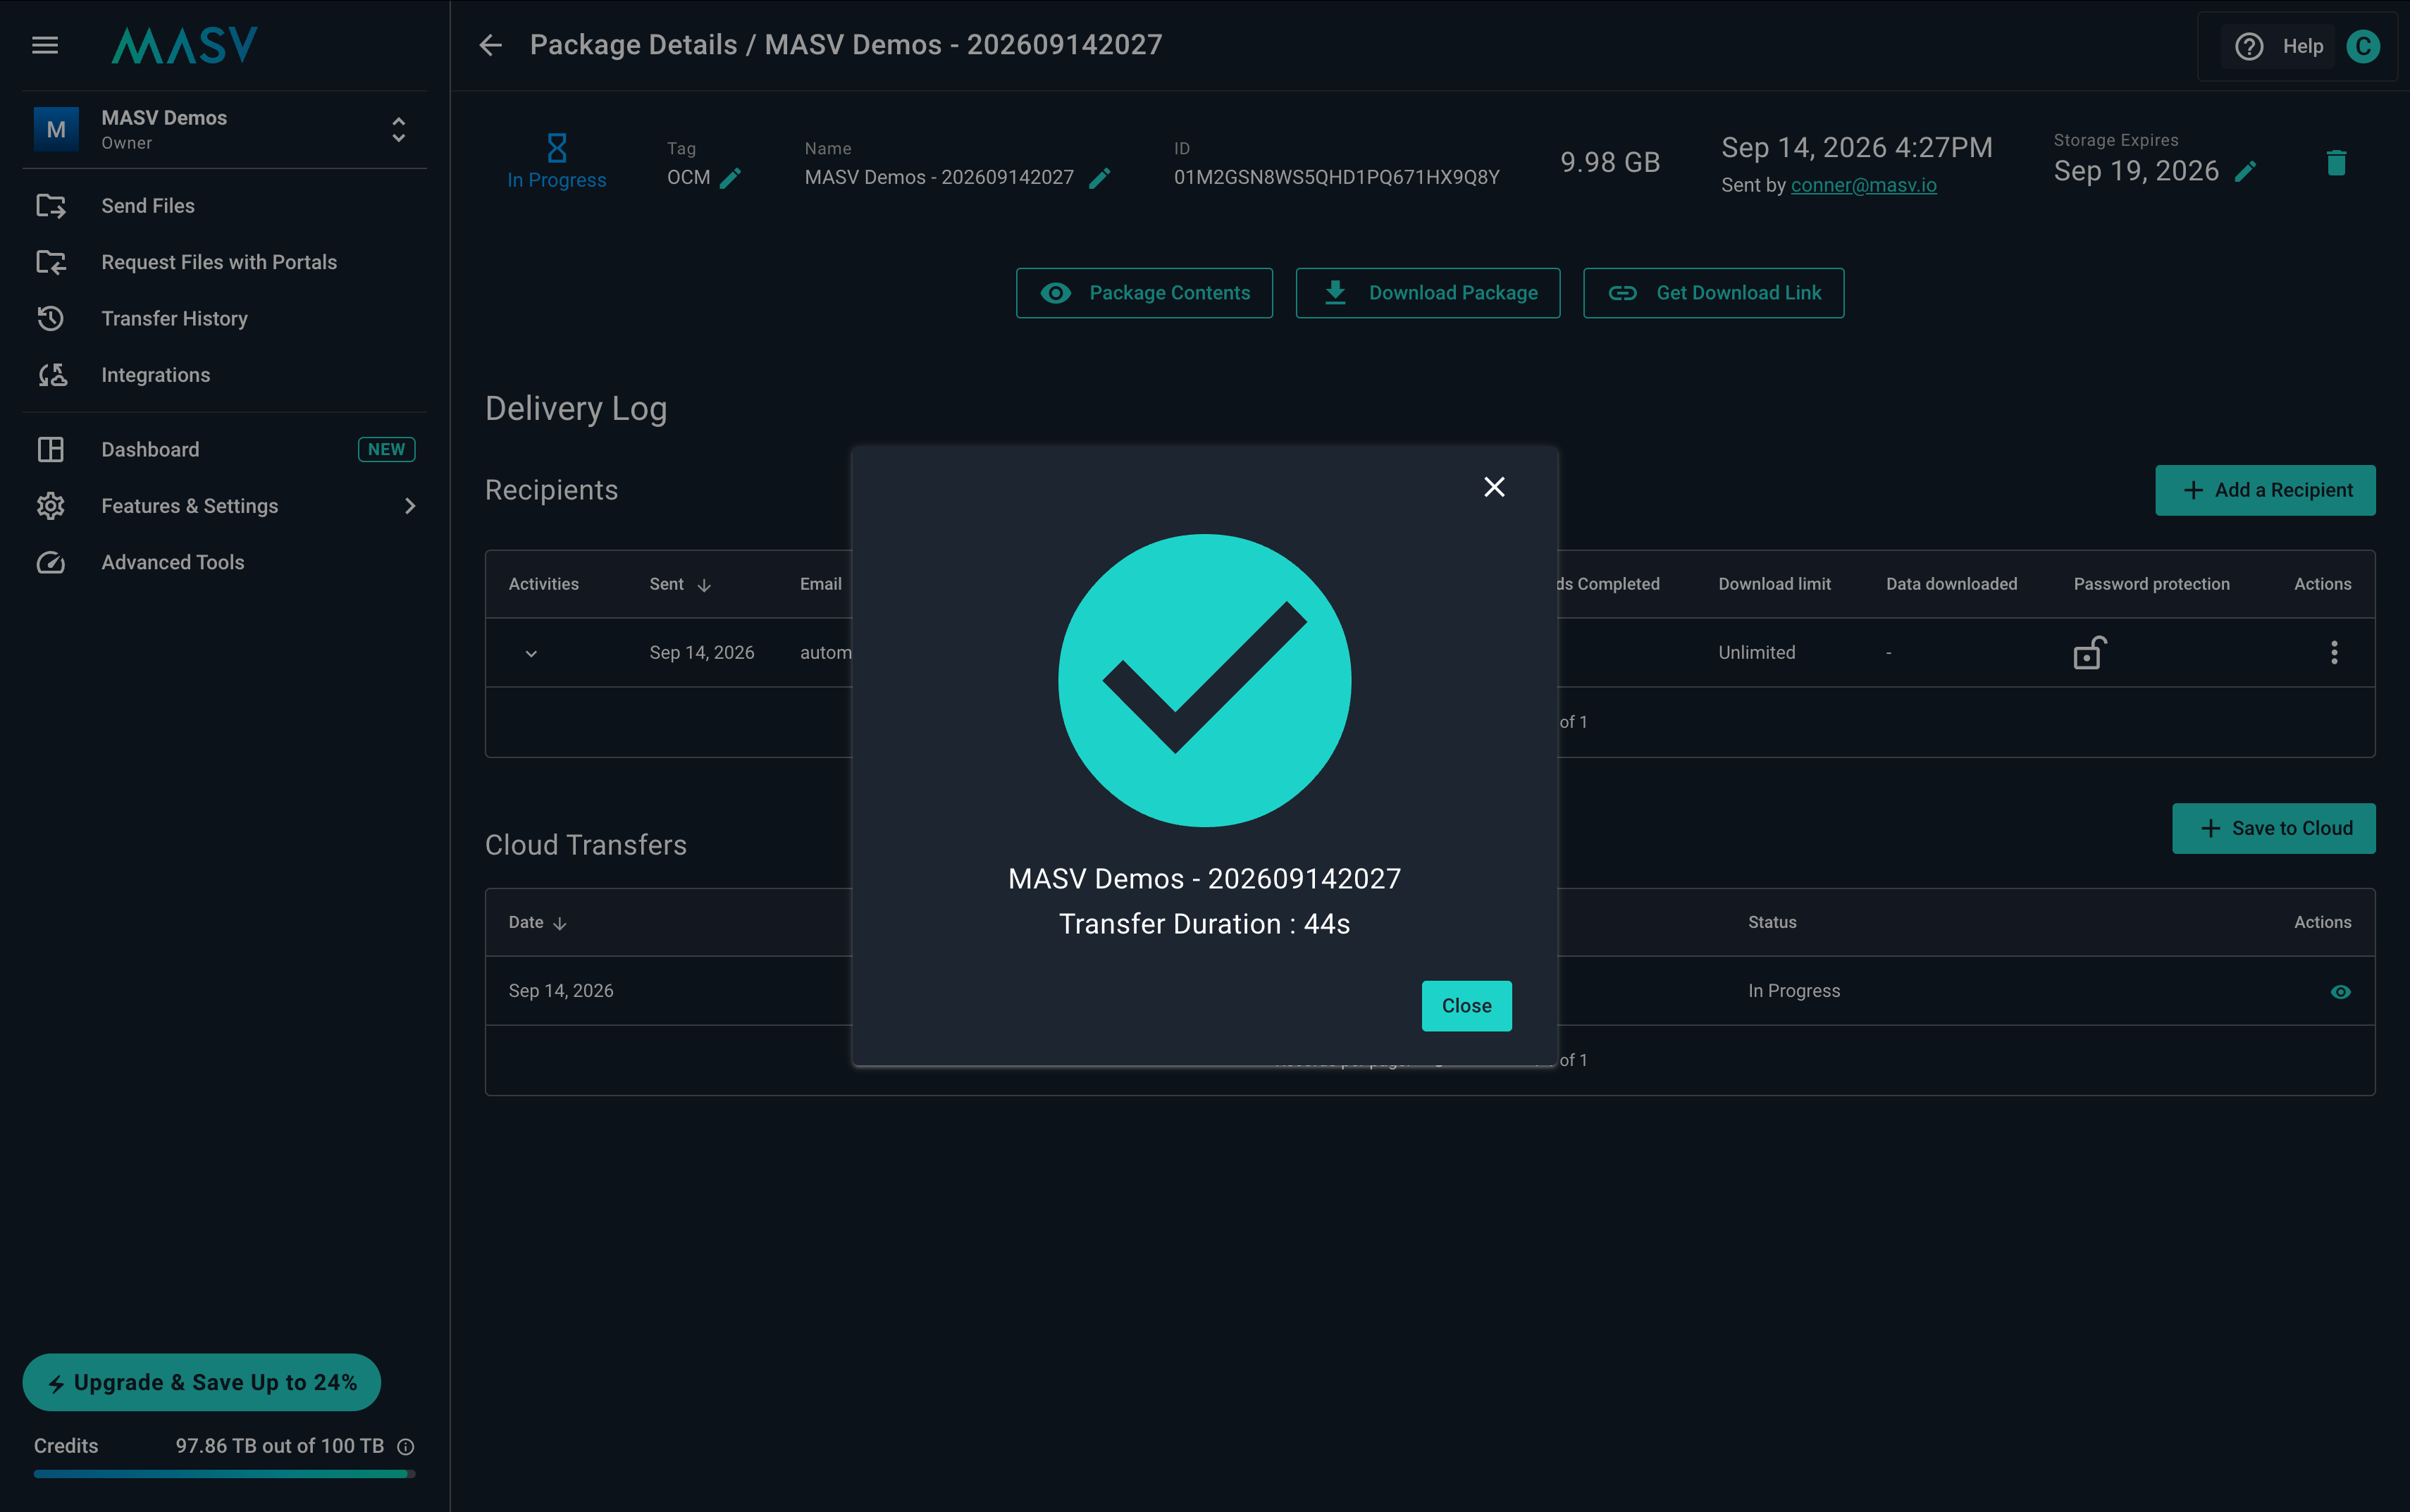This screenshot has height=1512, width=2410.
Task: Click the MASV logo
Action: click(185, 45)
